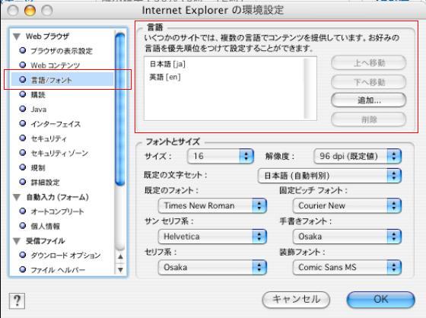The width and height of the screenshot is (426, 318).
Task: Open the Times New Roman font dropdown
Action: [212, 205]
